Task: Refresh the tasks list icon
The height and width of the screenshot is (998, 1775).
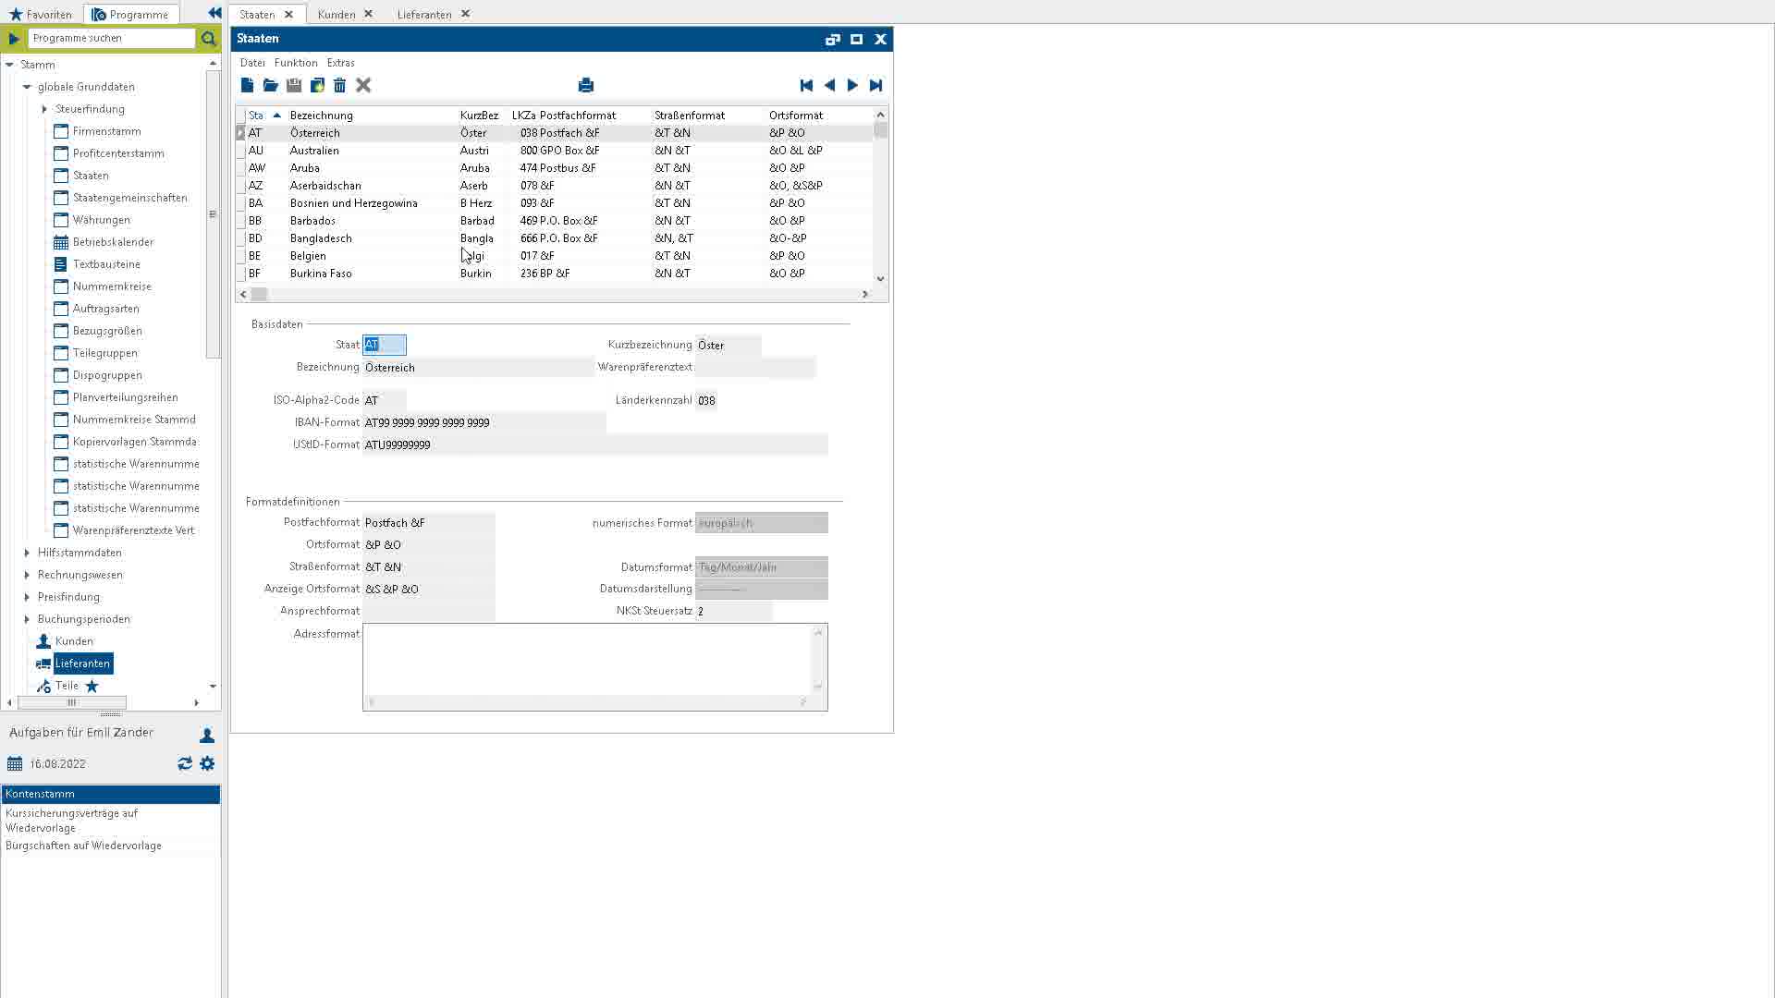Action: pos(185,763)
